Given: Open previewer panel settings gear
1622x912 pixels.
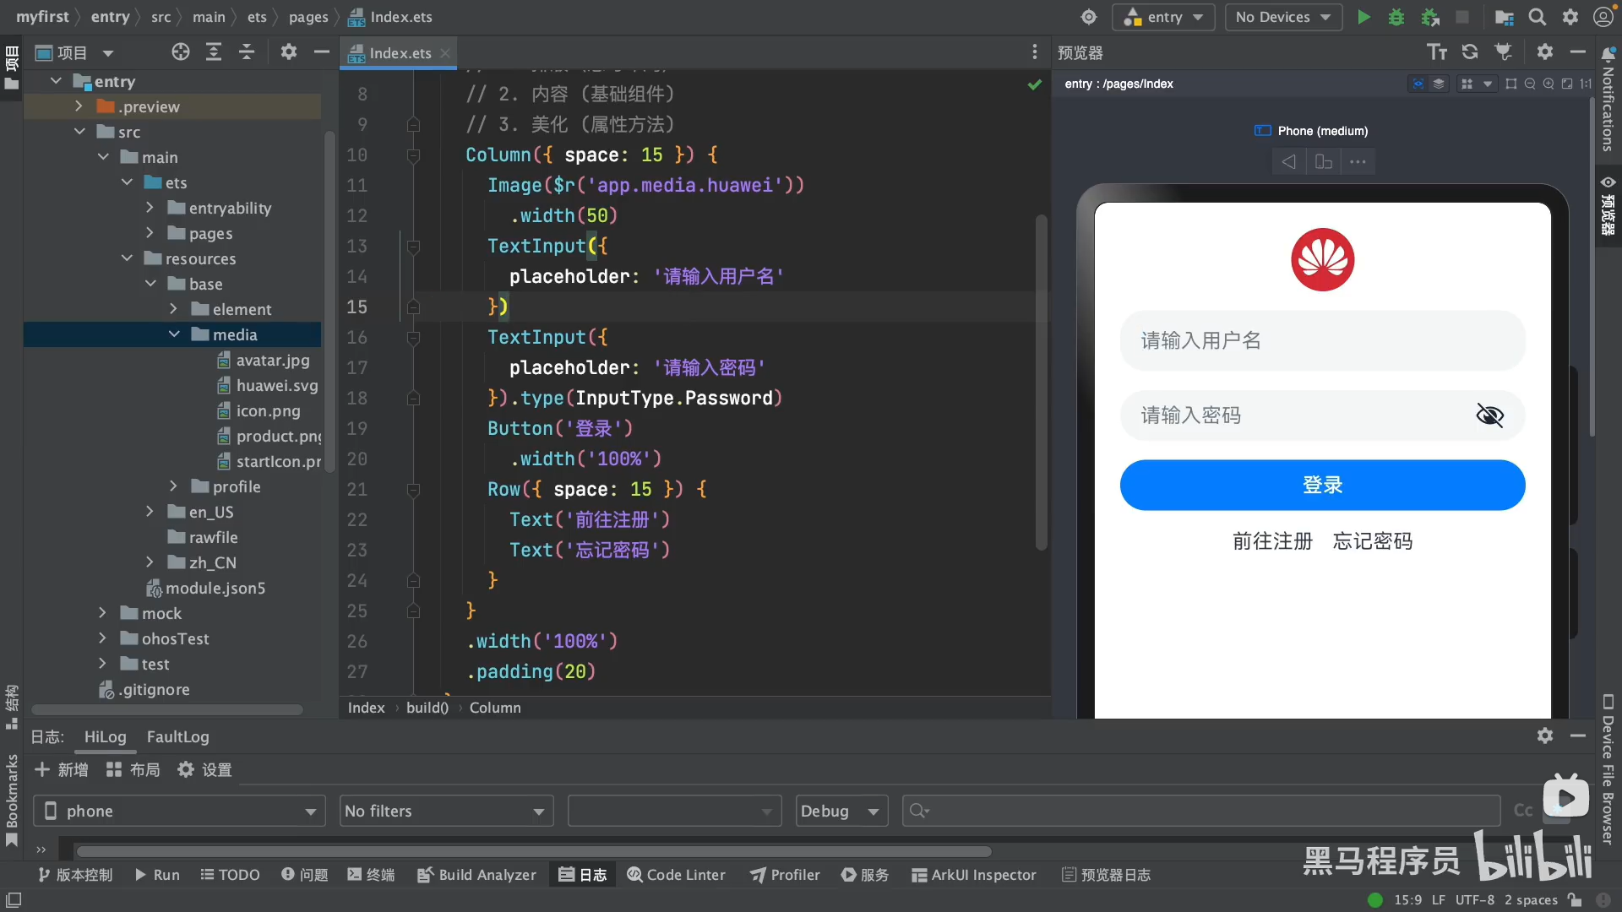Looking at the screenshot, I should coord(1545,52).
